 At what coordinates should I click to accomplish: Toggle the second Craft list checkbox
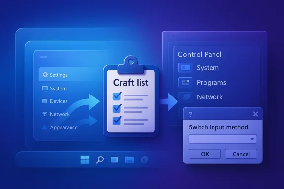pyautogui.click(x=117, y=108)
